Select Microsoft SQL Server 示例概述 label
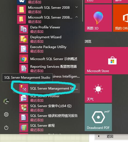This screenshot has height=142, width=128. click(54, 59)
